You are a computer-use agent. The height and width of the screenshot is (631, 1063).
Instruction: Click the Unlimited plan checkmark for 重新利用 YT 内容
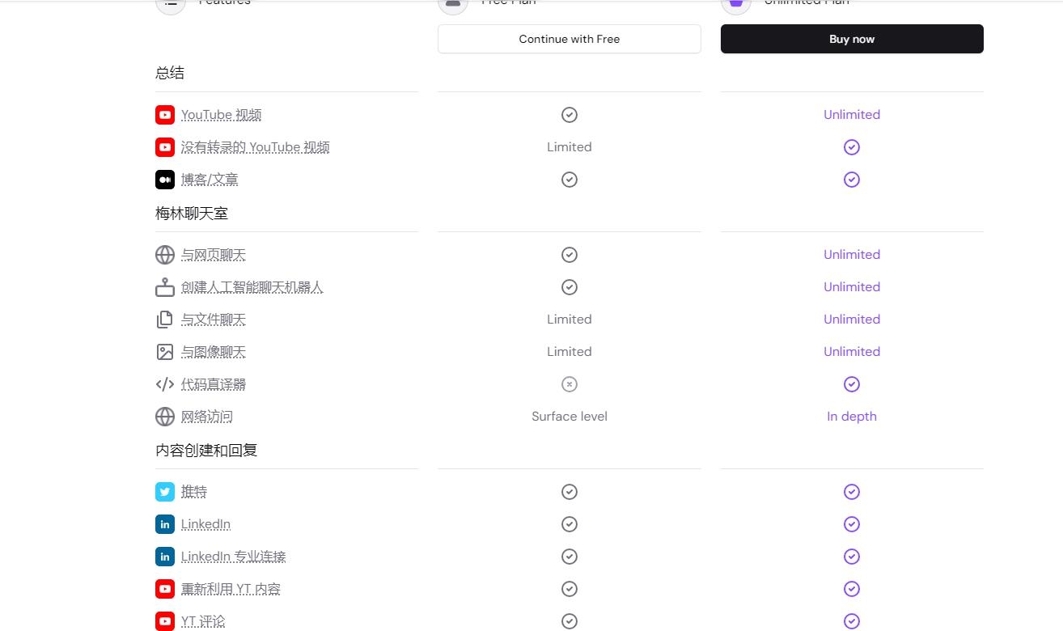[x=852, y=589]
